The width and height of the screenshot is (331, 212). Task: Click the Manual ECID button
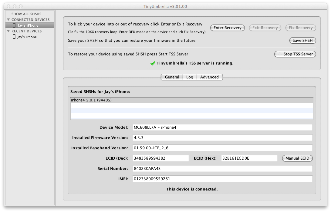(x=297, y=158)
